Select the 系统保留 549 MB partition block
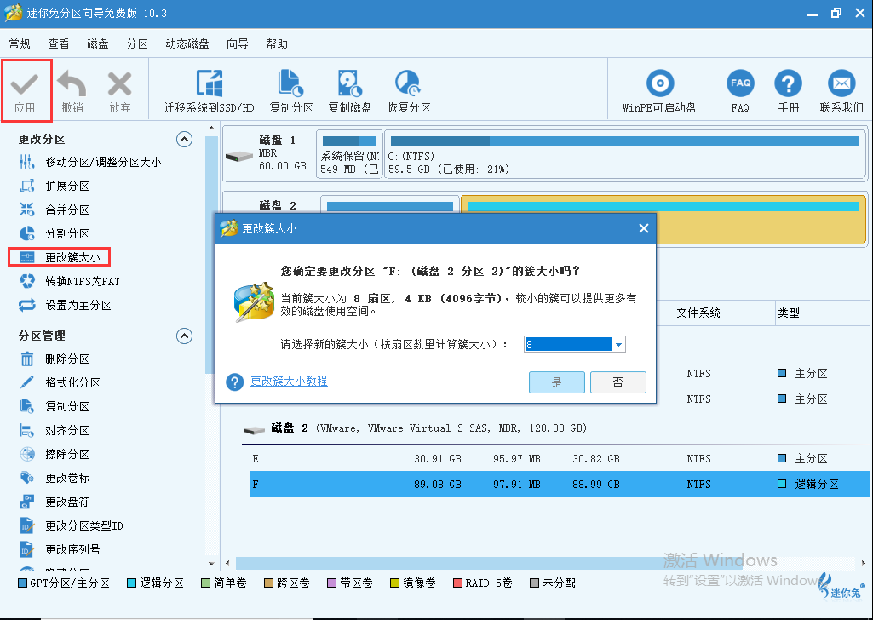 click(x=350, y=154)
